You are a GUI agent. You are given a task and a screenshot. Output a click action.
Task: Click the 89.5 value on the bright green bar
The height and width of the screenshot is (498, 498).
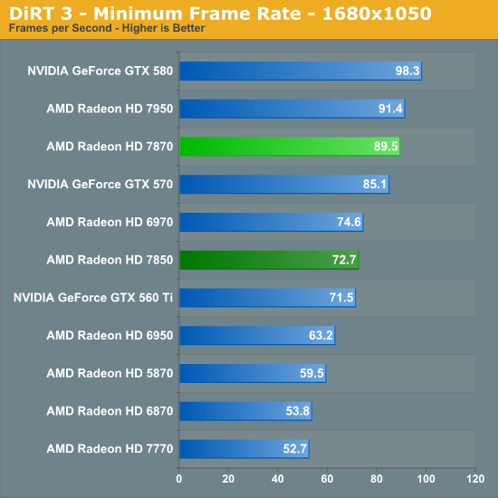point(386,147)
